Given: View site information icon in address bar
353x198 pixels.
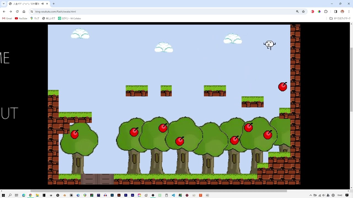Looking at the screenshot, I should click(32, 12).
